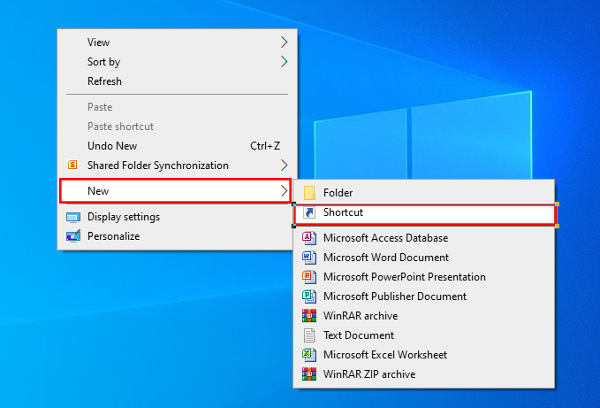Click the WinRAR archive books icon

309,316
